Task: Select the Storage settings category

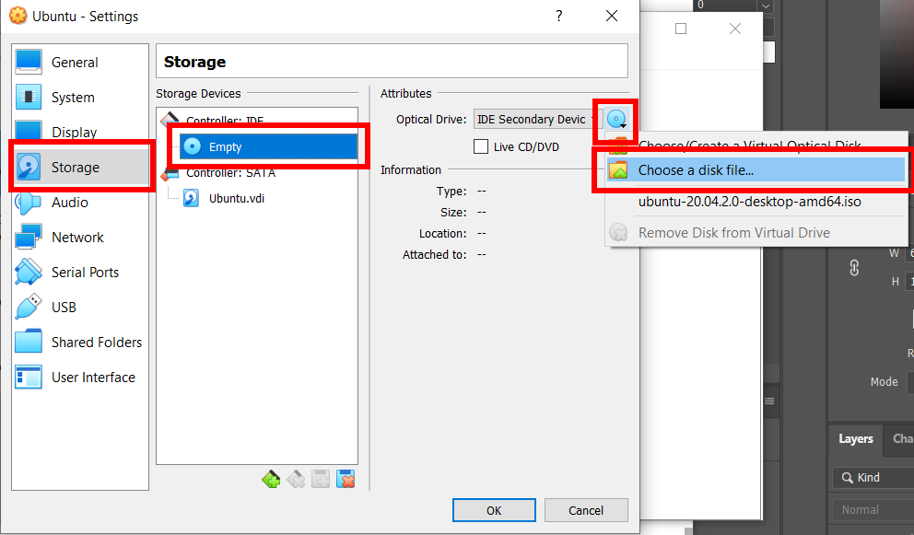Action: pos(80,168)
